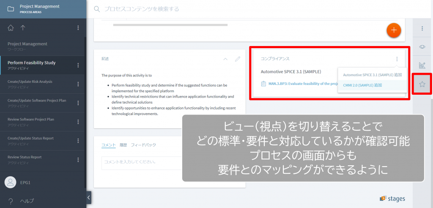
Task: Click the up arrow navigation icon
Action: (23, 27)
